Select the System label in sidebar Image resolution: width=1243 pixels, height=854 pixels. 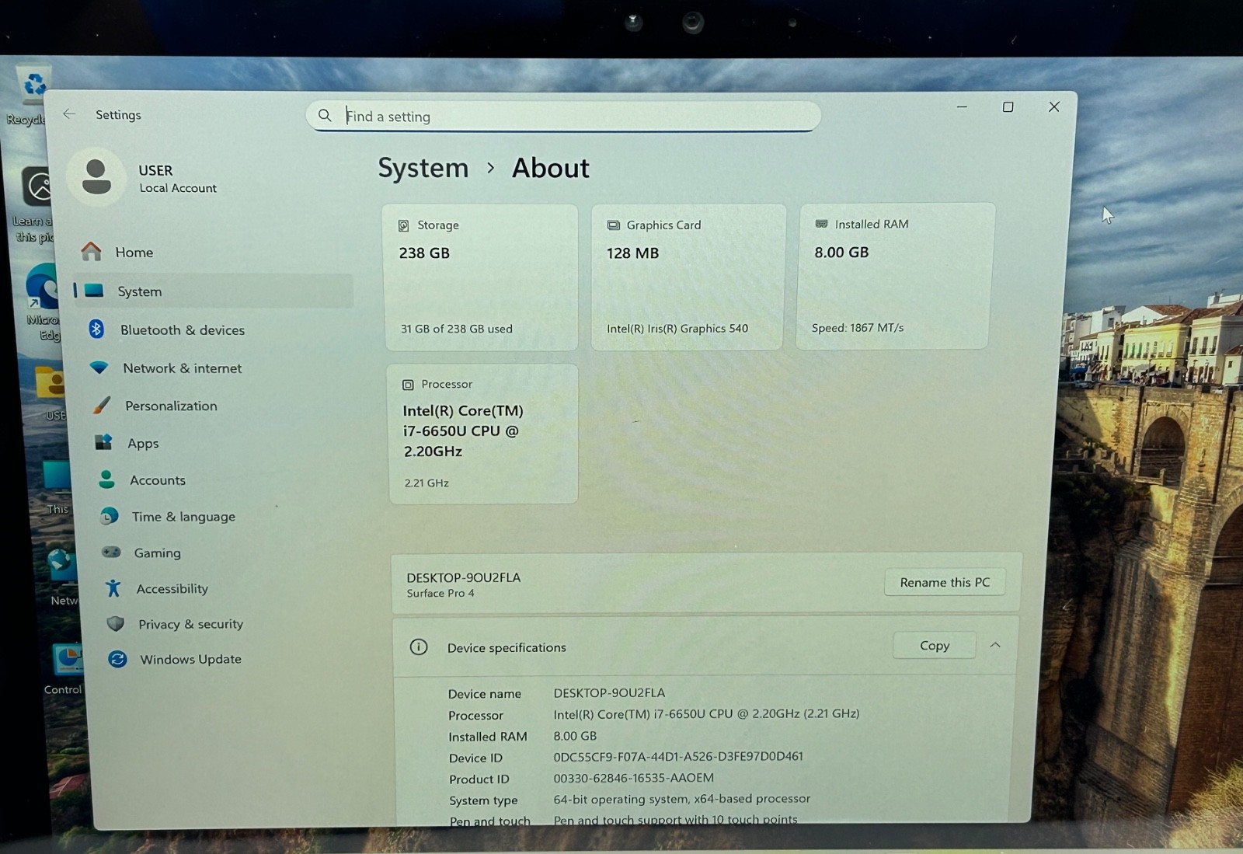point(140,291)
